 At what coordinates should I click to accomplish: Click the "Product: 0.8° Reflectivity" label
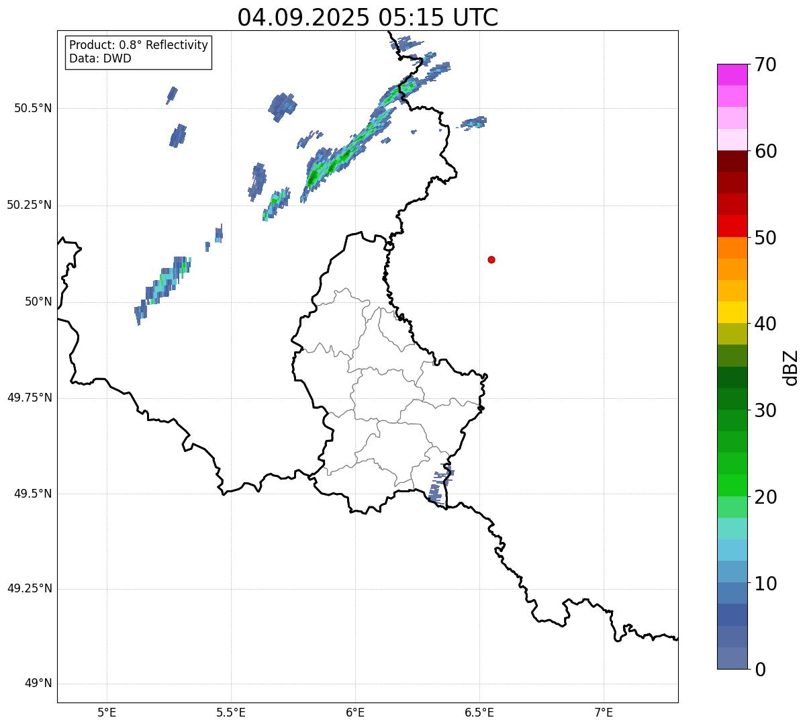tap(139, 45)
